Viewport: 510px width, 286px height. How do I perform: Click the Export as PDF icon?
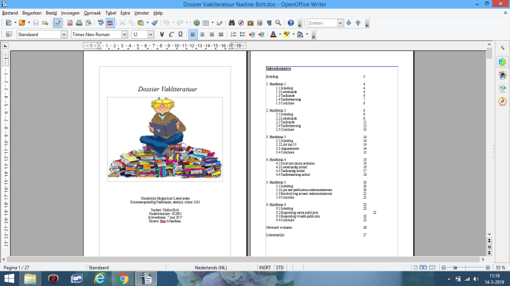(70, 23)
